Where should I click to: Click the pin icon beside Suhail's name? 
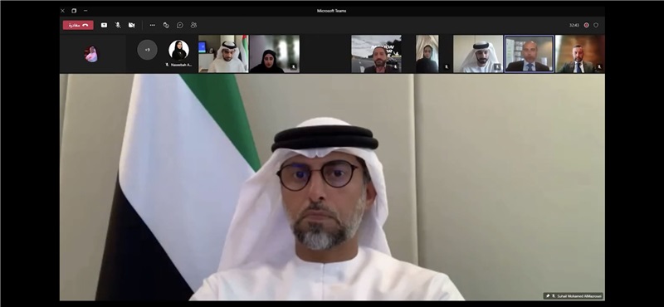(548, 296)
